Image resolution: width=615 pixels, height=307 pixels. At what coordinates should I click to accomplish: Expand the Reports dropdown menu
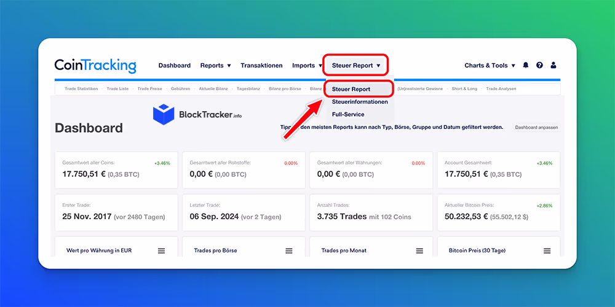pyautogui.click(x=215, y=66)
